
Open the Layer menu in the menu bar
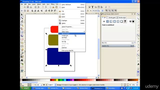click(x=34, y=4)
